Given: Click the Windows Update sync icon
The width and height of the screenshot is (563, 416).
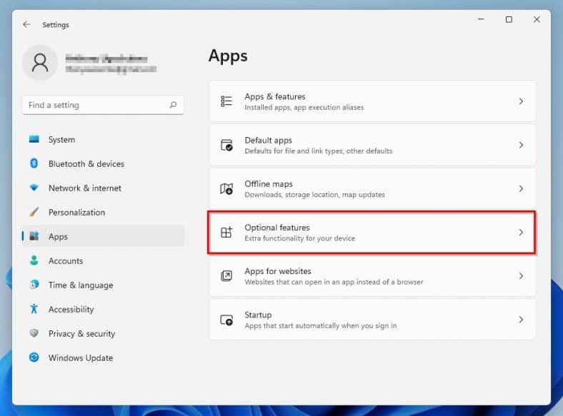Looking at the screenshot, I should click(34, 358).
